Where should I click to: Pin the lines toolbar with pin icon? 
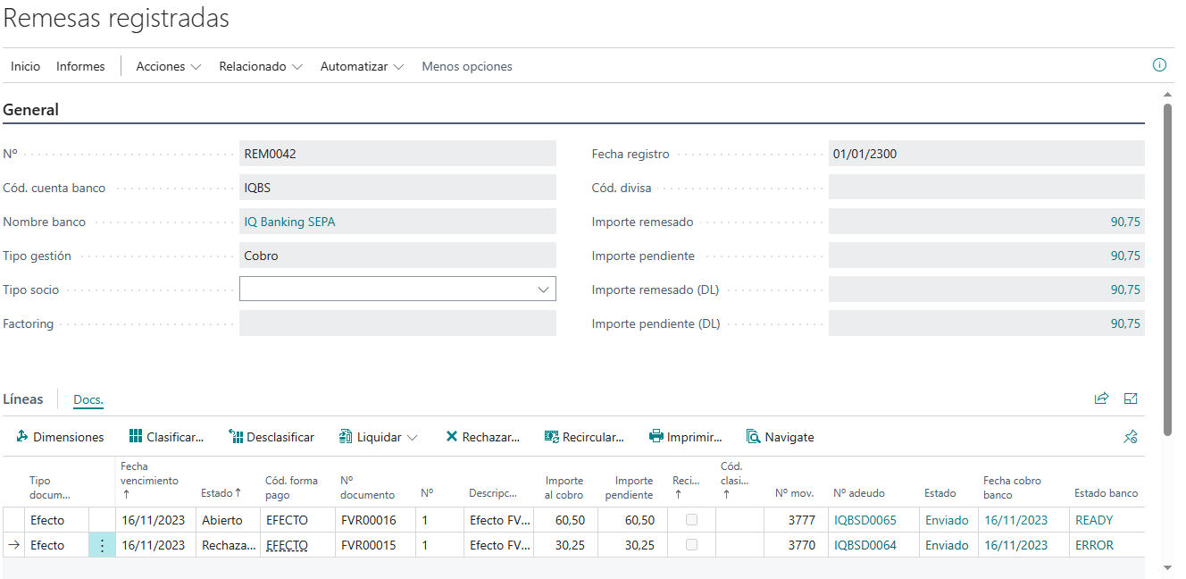[1131, 437]
